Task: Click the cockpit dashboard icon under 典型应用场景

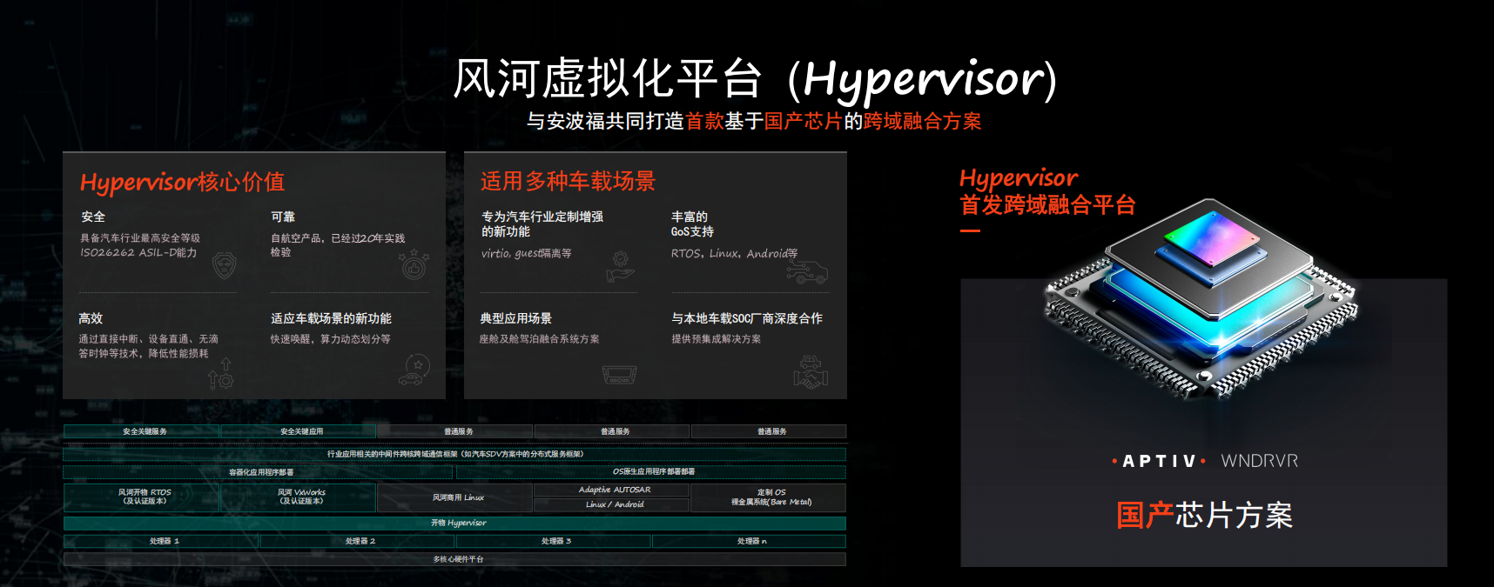Action: coord(619,375)
